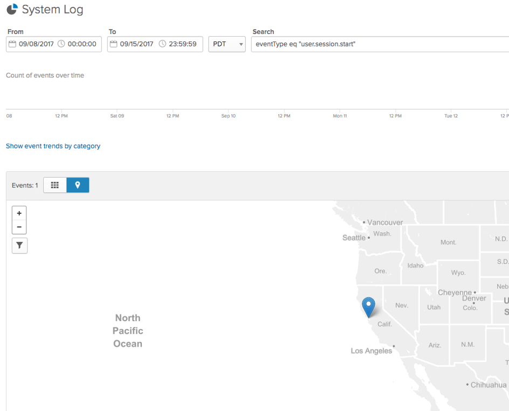The height and width of the screenshot is (411, 509).
Task: Click the System Log pie chart icon
Action: pos(11,10)
